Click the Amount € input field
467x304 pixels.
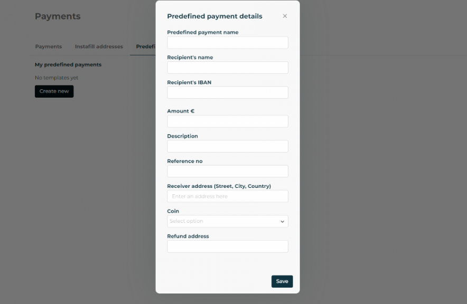point(228,121)
